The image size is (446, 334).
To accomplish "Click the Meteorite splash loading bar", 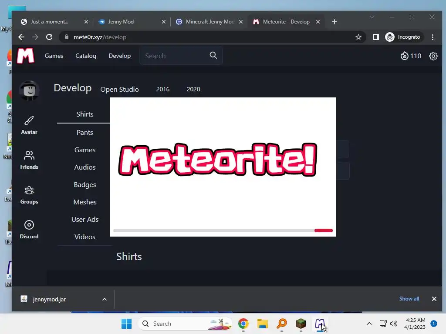I will [x=223, y=230].
